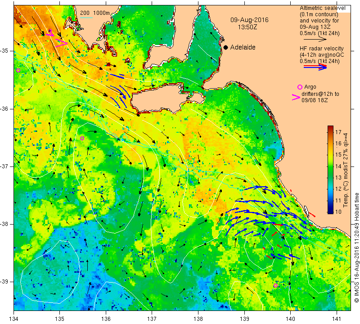360x324 pixels.
Task: Click the 'and velocity for' legend text
Action: (319, 21)
